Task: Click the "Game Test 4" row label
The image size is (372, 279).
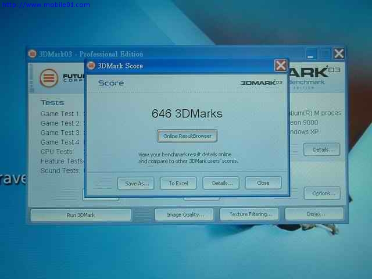Action: coord(60,142)
